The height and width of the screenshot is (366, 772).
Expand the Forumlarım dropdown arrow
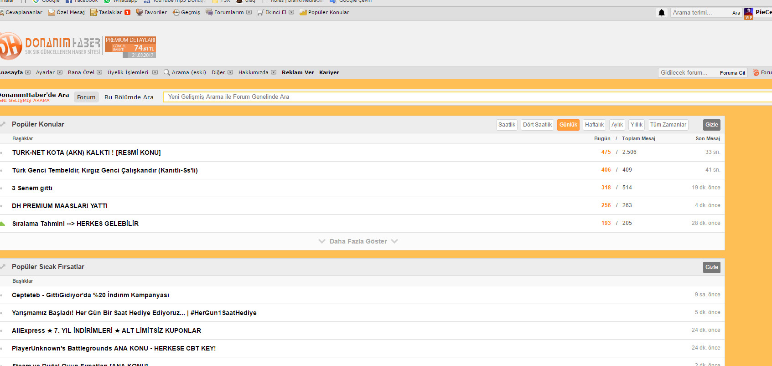click(x=249, y=12)
